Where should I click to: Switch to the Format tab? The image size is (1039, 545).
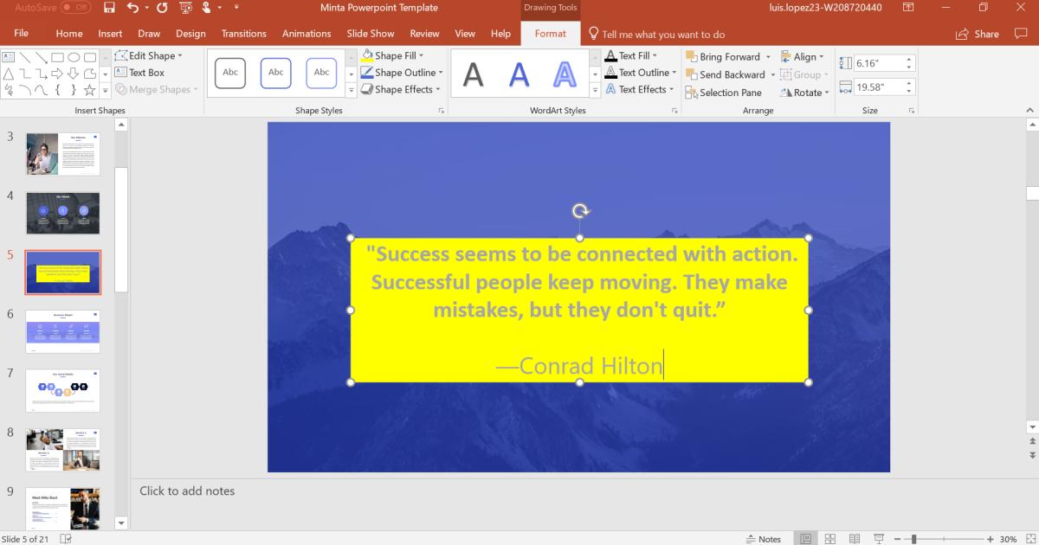(551, 34)
